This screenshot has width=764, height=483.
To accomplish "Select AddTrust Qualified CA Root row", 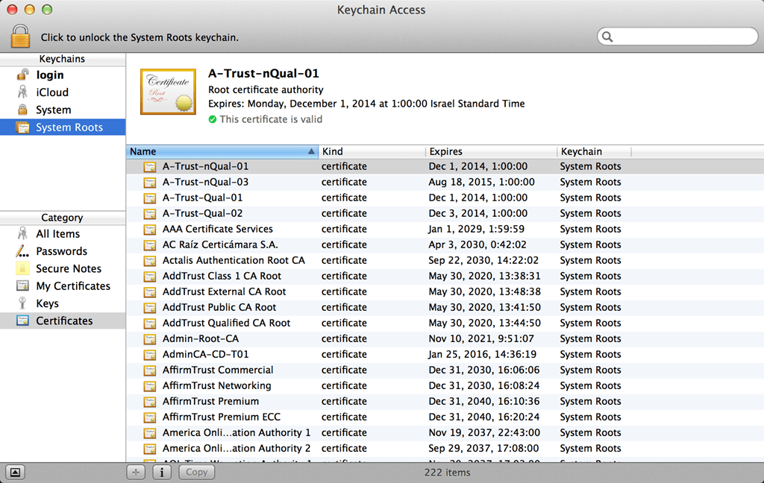I will [x=445, y=323].
